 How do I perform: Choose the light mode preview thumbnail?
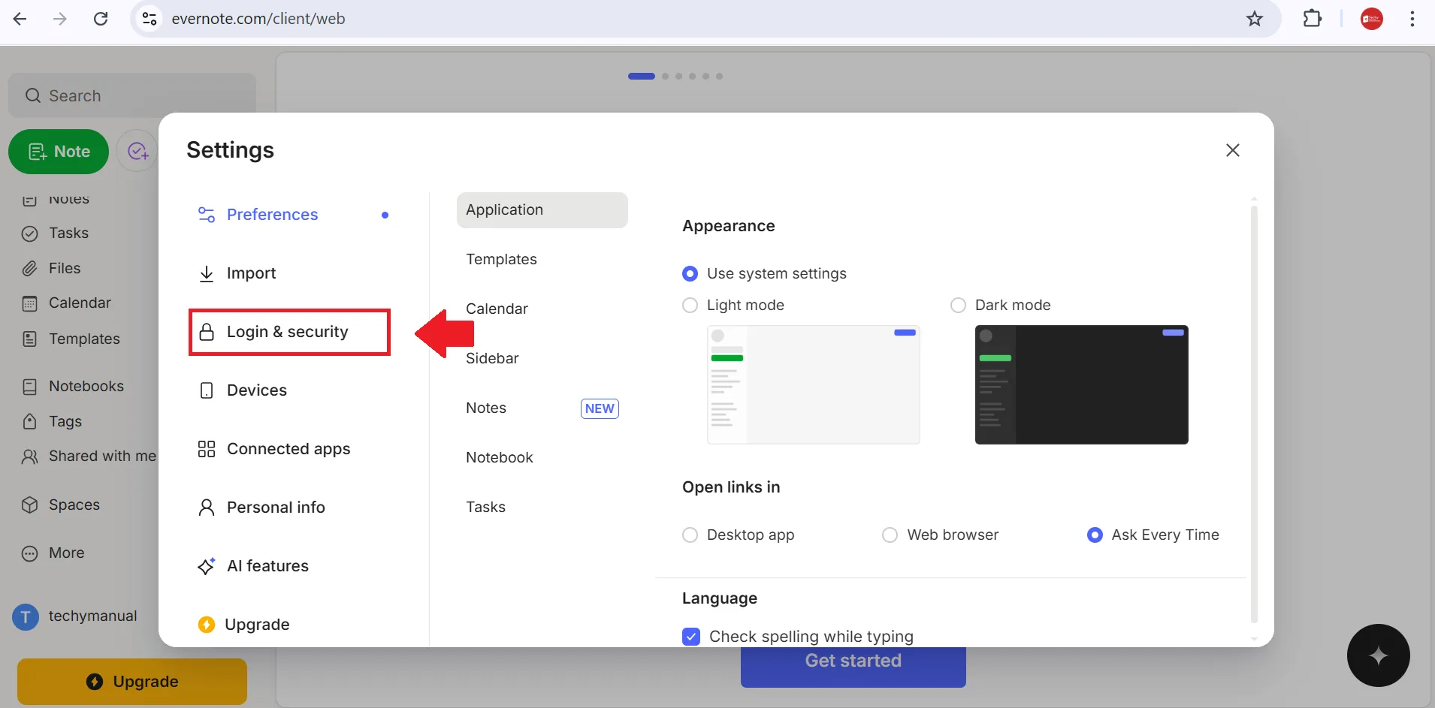(x=813, y=385)
